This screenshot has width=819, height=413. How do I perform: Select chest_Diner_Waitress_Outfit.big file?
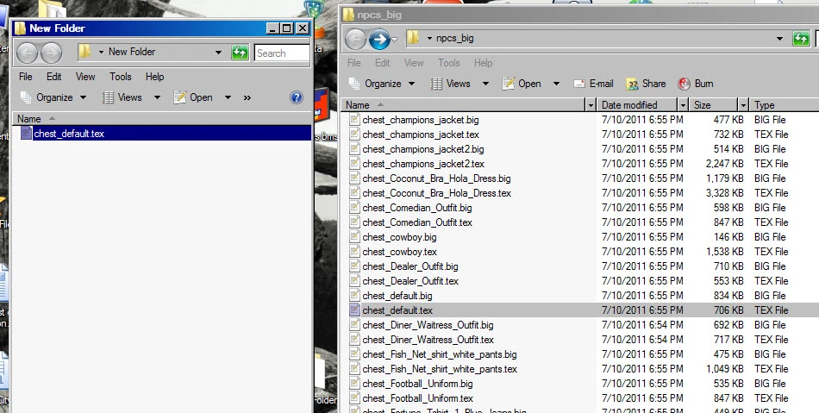428,324
